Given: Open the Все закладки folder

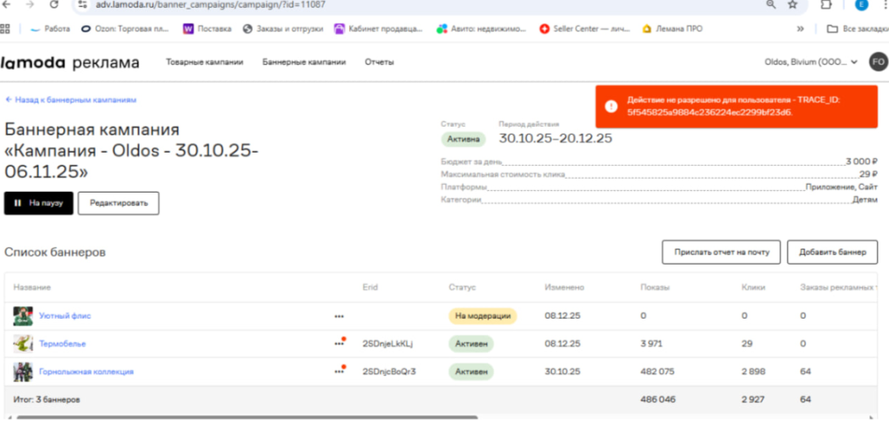Looking at the screenshot, I should coord(857,29).
